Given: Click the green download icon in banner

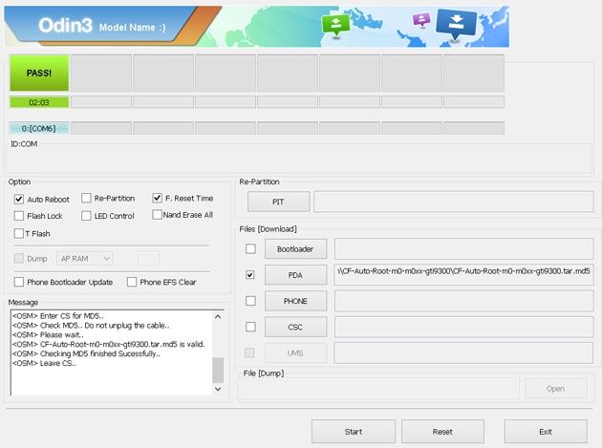Looking at the screenshot, I should (335, 25).
